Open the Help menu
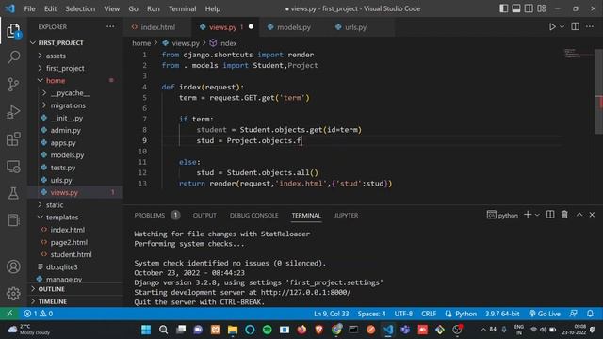The width and height of the screenshot is (603, 339). (213, 8)
